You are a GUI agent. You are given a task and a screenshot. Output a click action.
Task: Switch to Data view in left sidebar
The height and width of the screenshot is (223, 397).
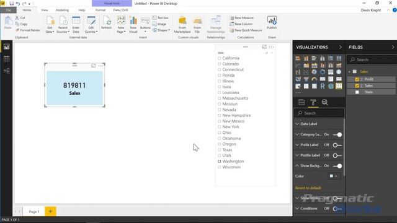[x=6, y=59]
